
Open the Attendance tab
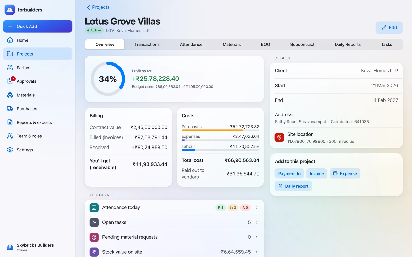point(191,44)
